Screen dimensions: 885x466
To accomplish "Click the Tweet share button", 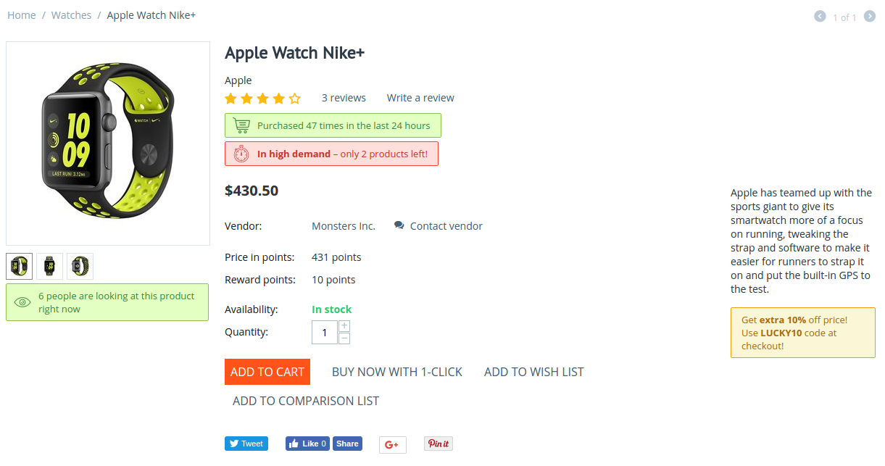I will coord(246,444).
